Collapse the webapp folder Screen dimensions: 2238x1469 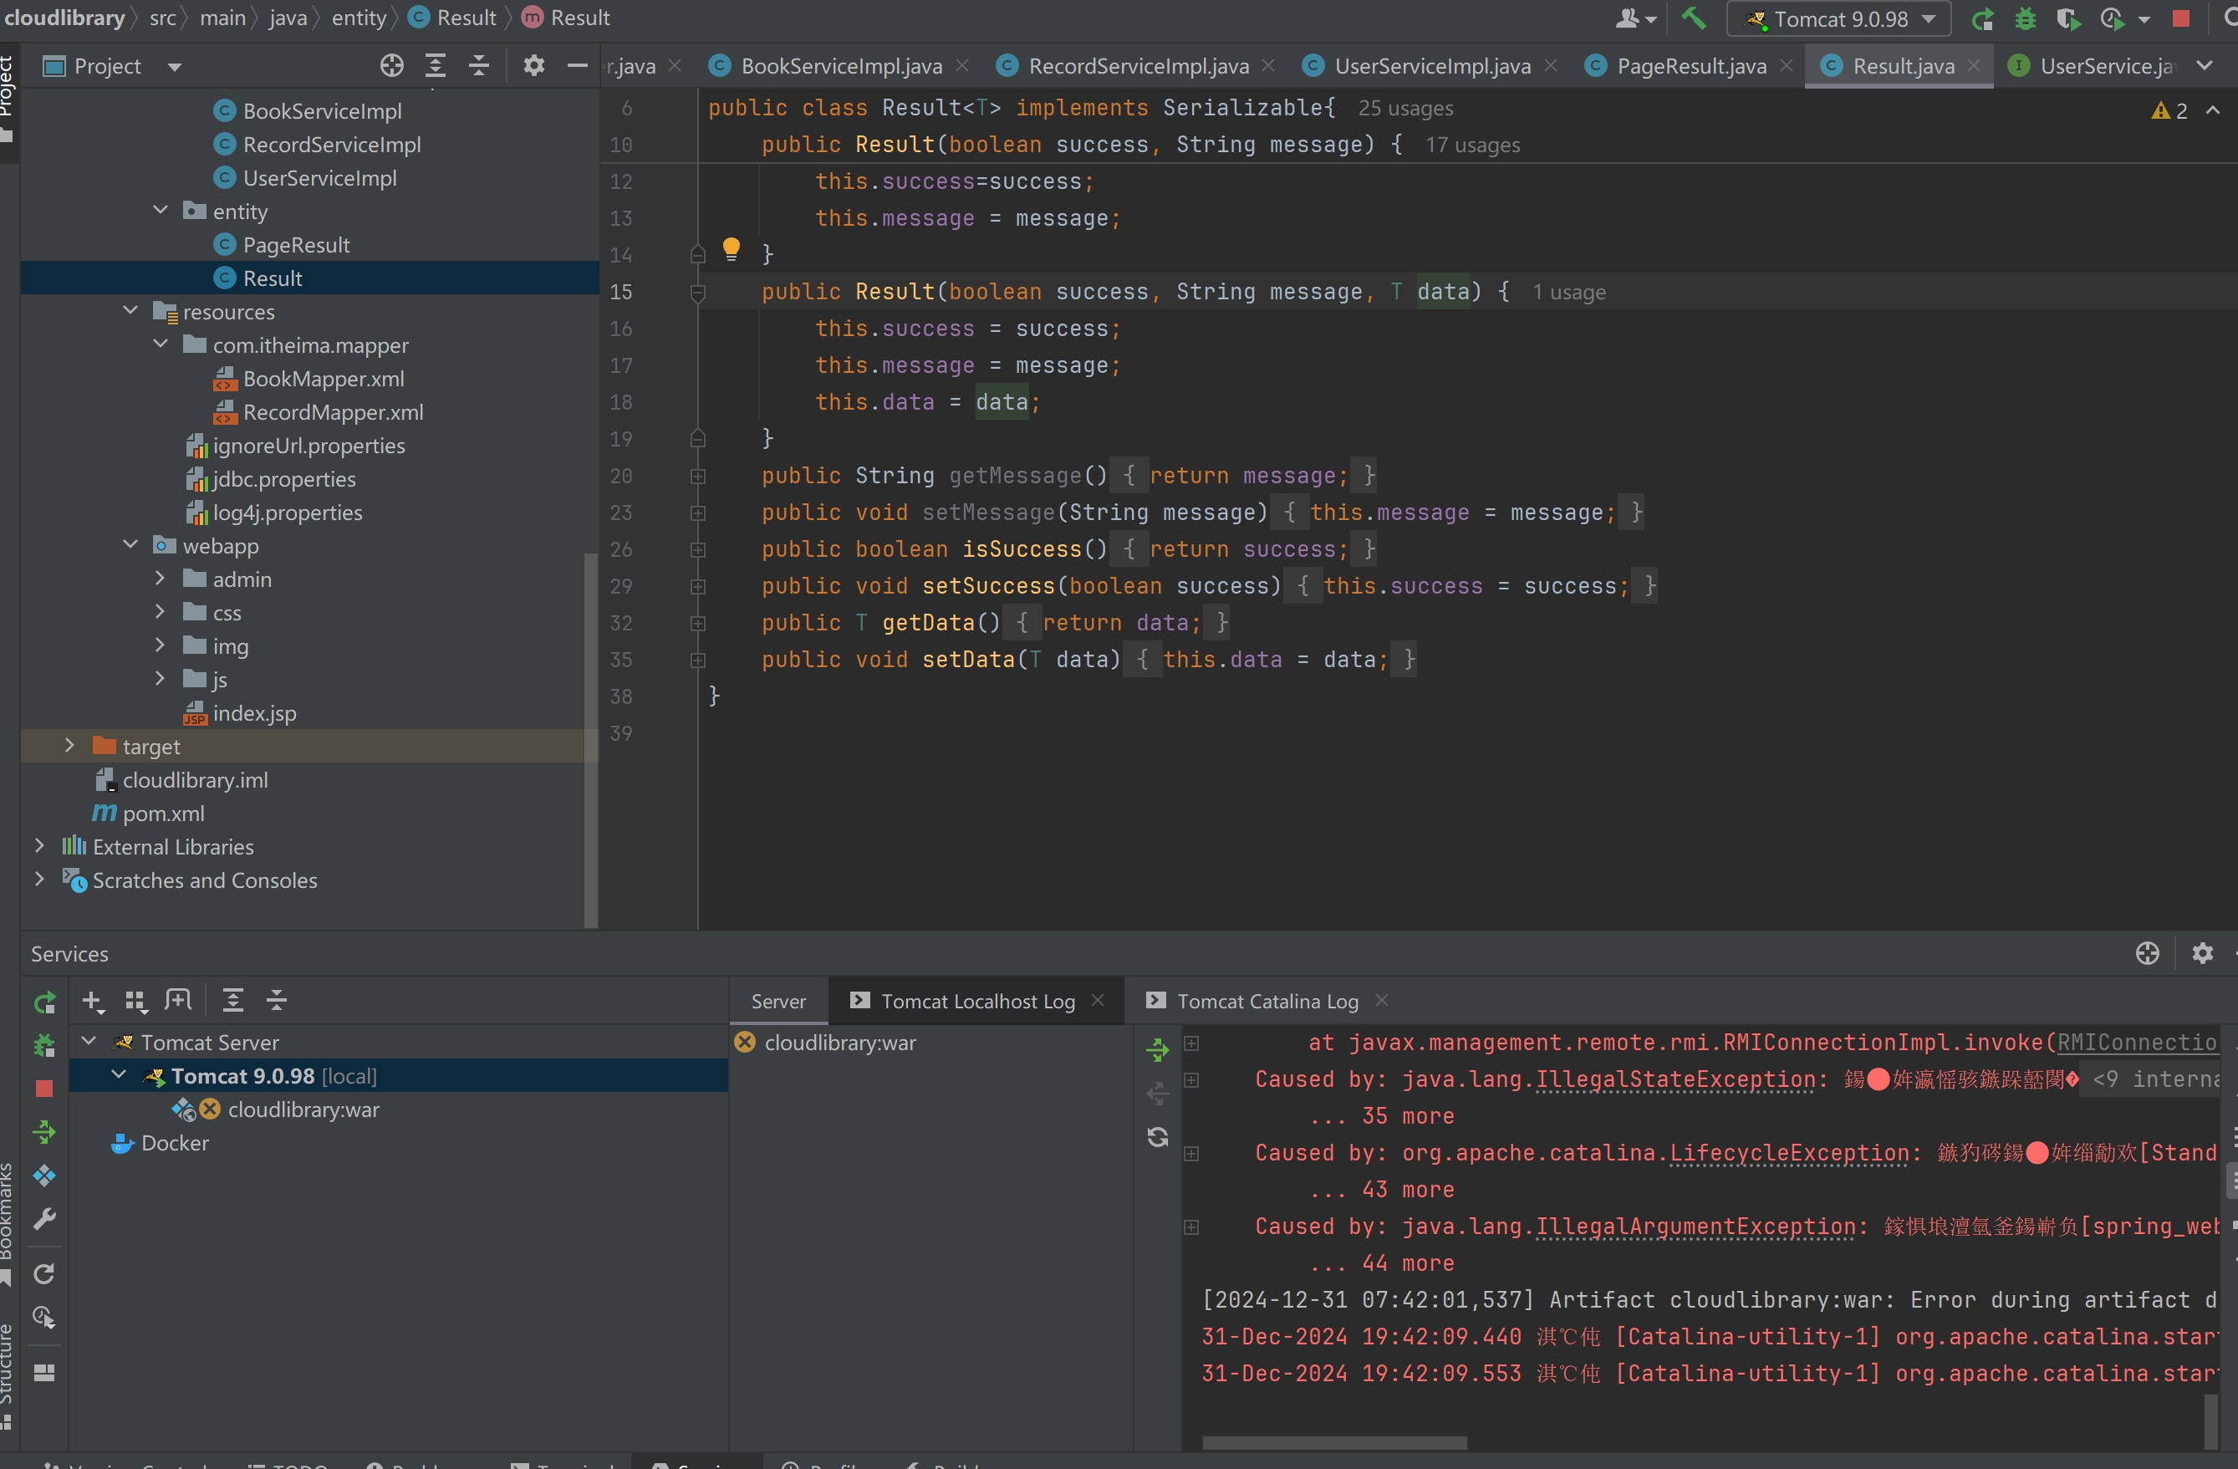click(x=130, y=545)
